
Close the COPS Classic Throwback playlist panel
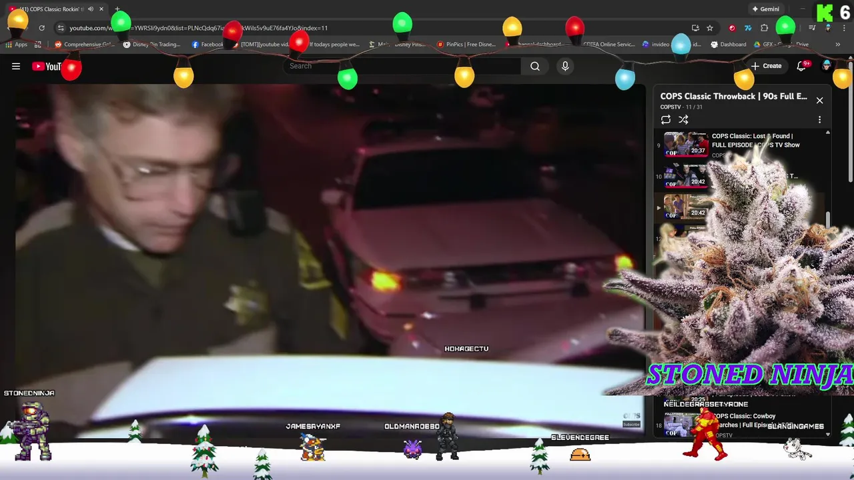pyautogui.click(x=819, y=101)
